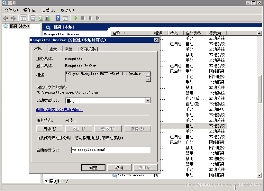Click the gear icon in the blue 服务(本地) header
The image size is (264, 191).
[48, 27]
